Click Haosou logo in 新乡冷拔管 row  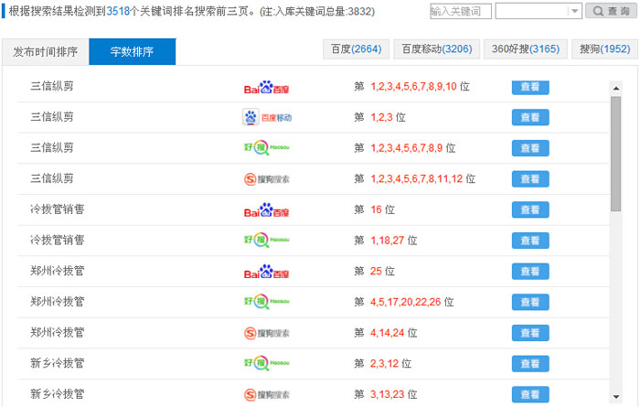[267, 363]
